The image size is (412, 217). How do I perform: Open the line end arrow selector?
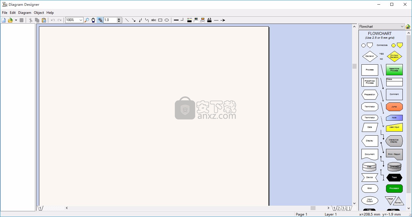(223, 20)
